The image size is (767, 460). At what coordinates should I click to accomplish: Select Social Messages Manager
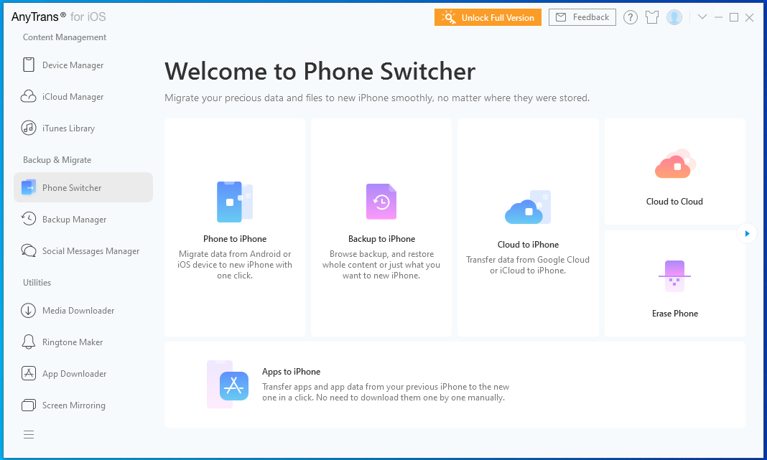click(x=83, y=250)
